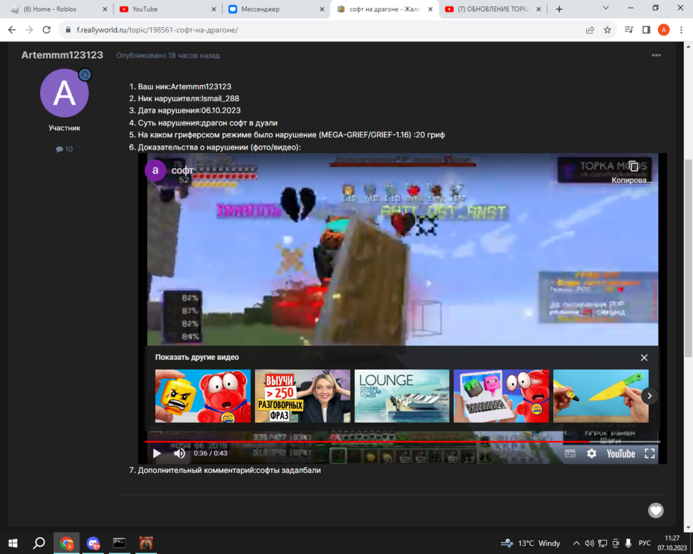This screenshot has width=693, height=554.
Task: Open author profile Artemmm123123
Action: point(62,55)
